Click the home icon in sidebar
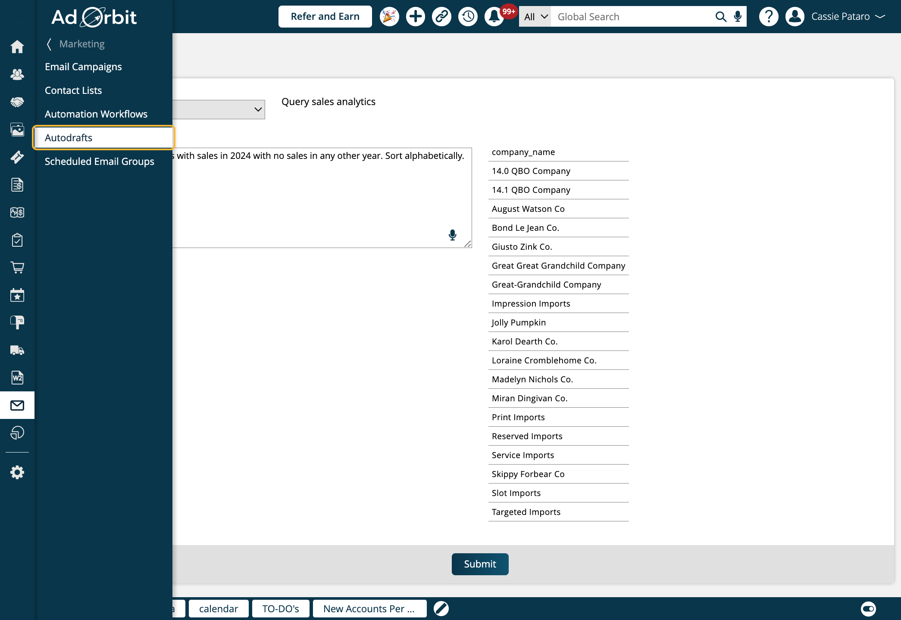The width and height of the screenshot is (901, 620). pyautogui.click(x=17, y=46)
